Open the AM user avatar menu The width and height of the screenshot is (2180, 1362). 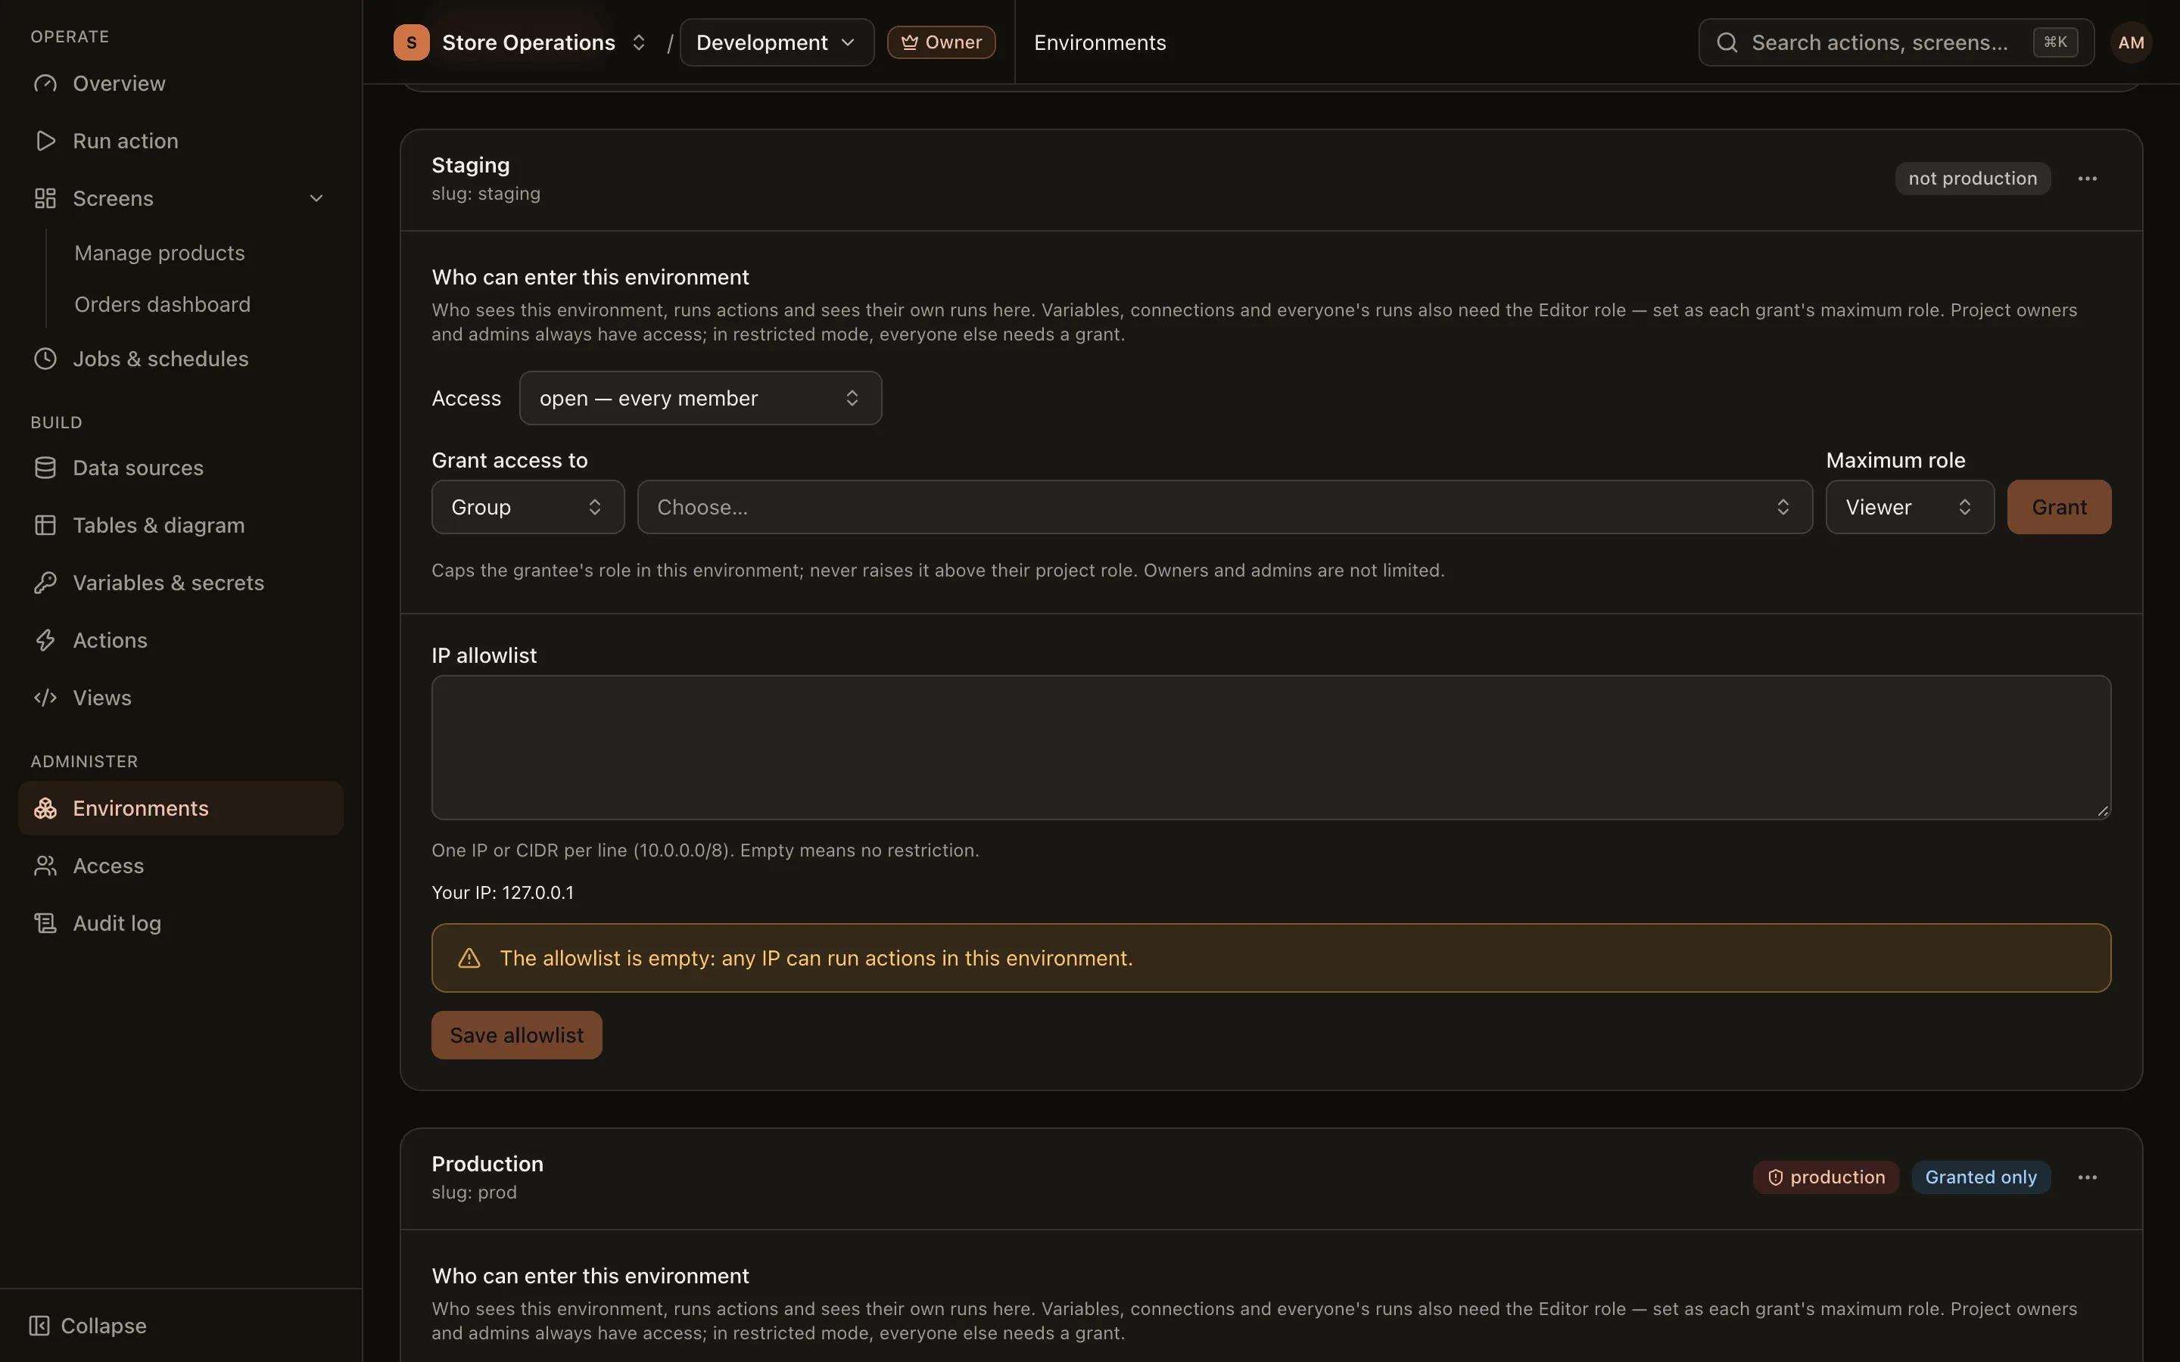2132,42
